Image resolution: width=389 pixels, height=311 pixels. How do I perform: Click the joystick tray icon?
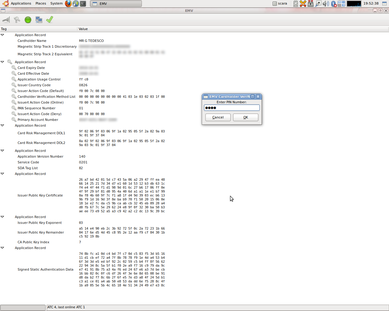pos(311,4)
